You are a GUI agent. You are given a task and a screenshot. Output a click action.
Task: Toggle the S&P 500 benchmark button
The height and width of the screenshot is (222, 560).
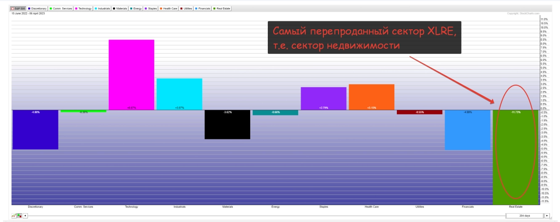18,8
